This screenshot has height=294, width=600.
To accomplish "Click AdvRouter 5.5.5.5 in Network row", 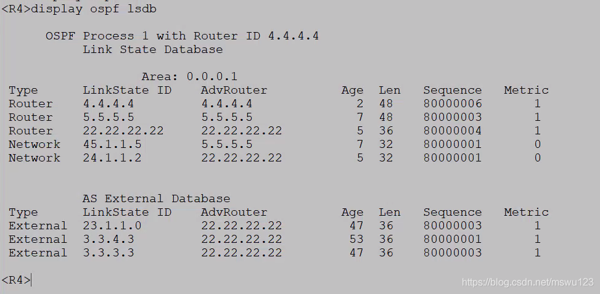I will click(226, 144).
